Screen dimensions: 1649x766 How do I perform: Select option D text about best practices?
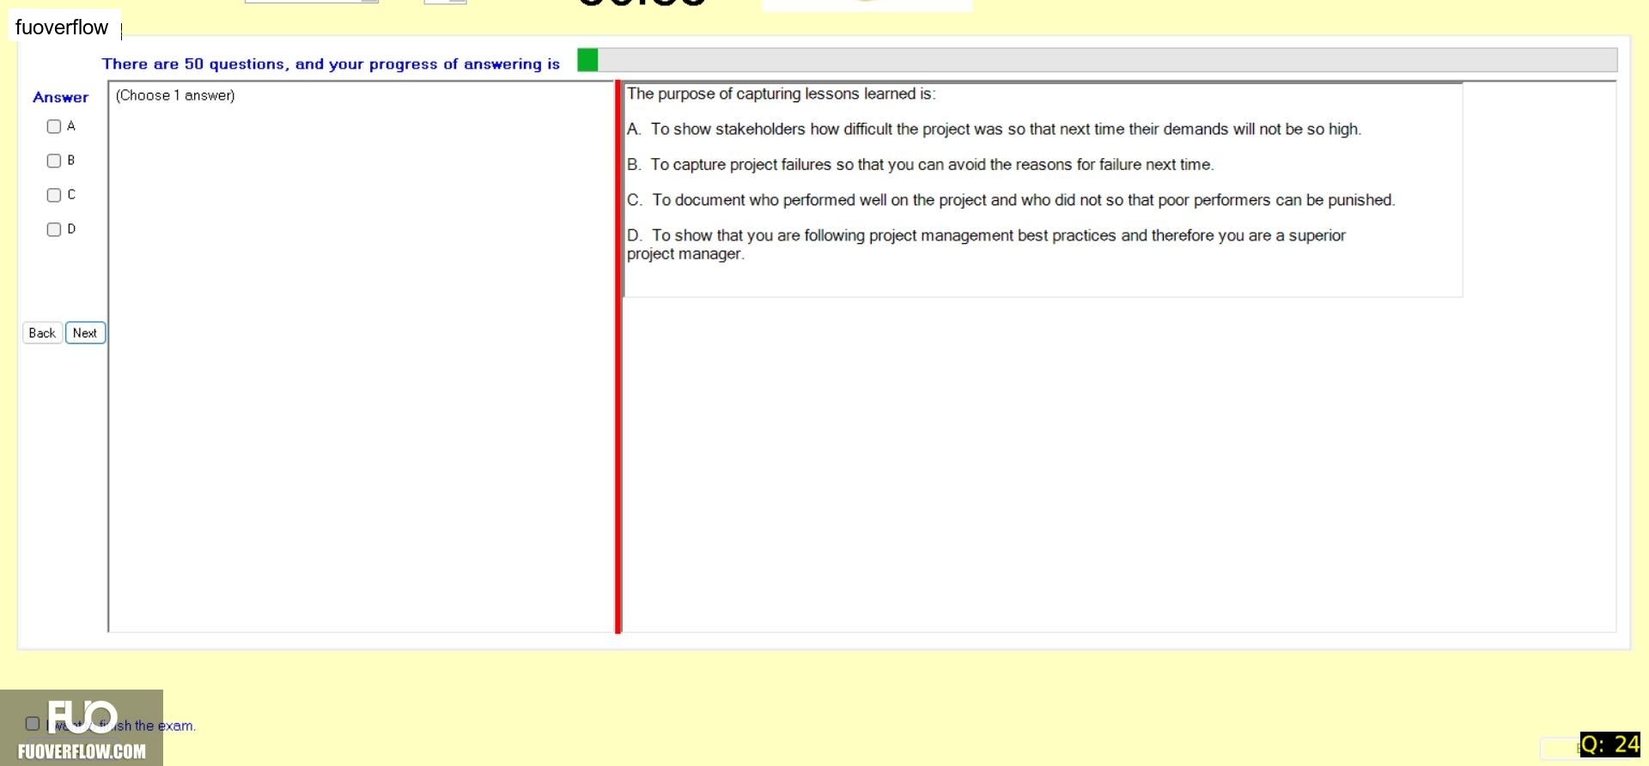(986, 245)
